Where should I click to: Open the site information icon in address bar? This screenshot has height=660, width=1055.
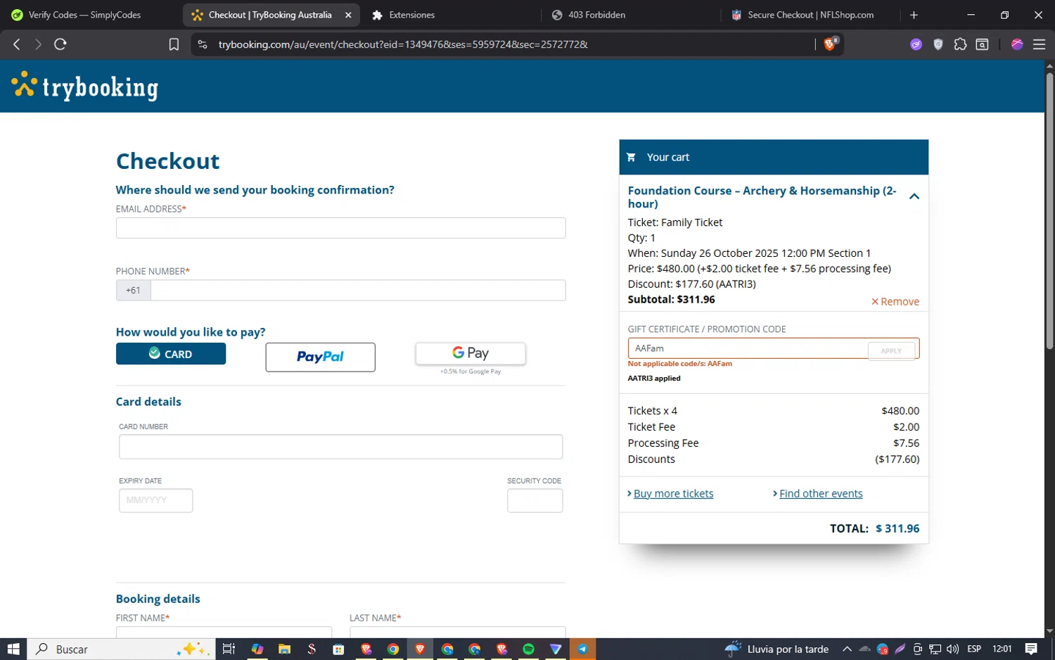tap(203, 44)
